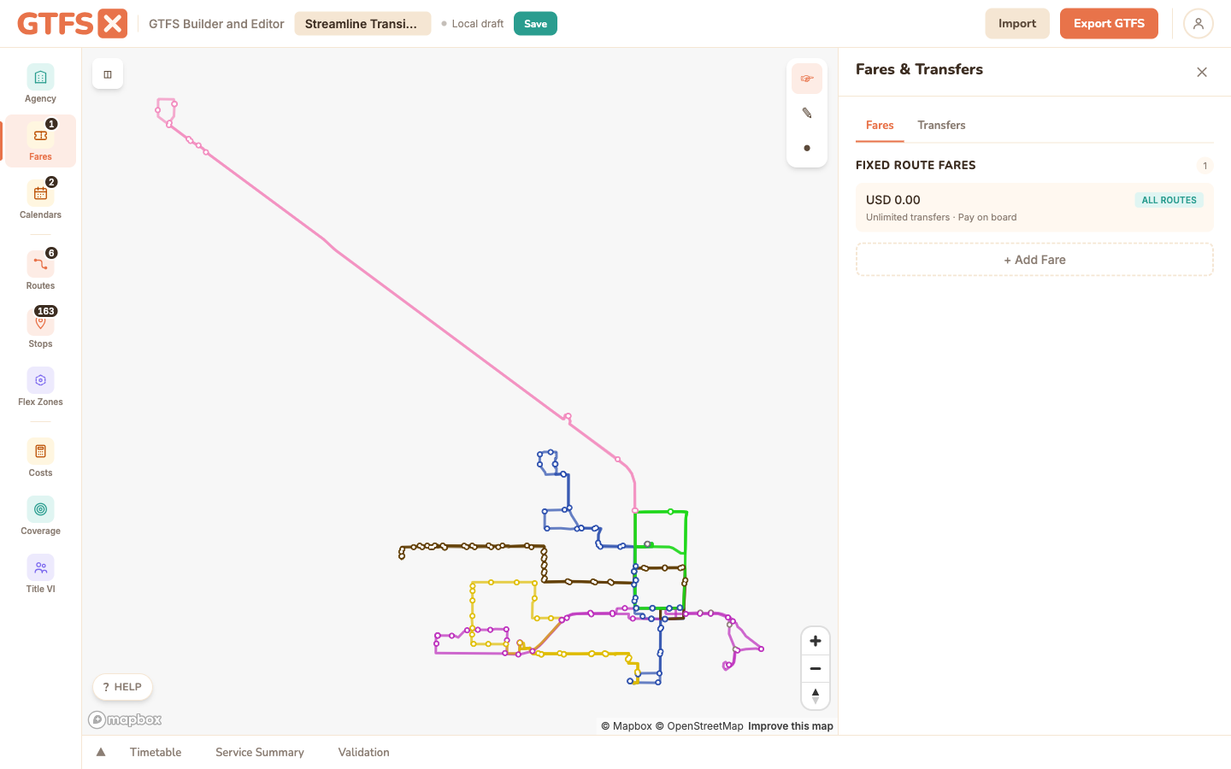The width and height of the screenshot is (1231, 769).
Task: Expand the bottom panel arrow
Action: click(101, 752)
